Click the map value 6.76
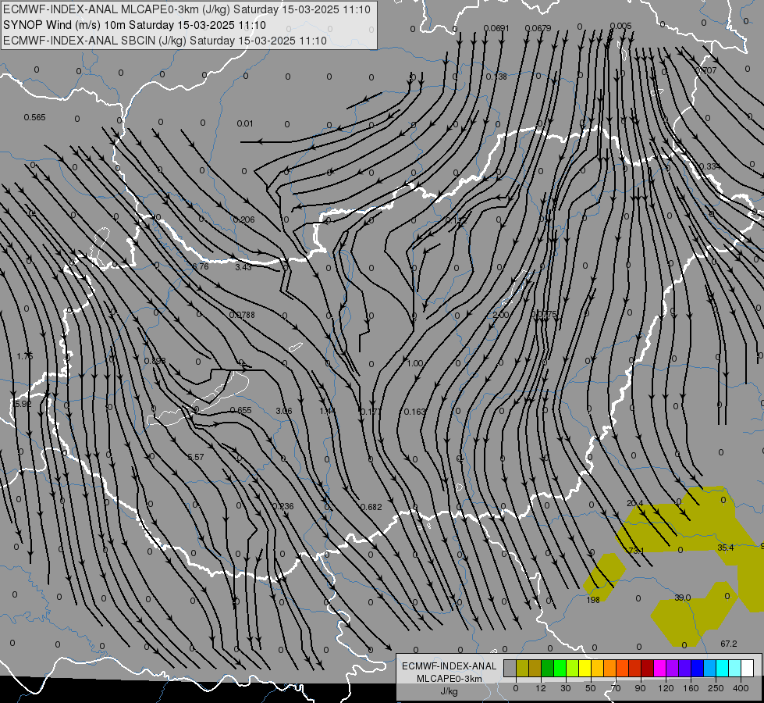The image size is (764, 703). pyautogui.click(x=201, y=266)
